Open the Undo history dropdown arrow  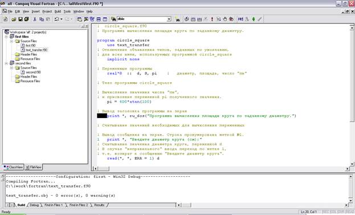click(62, 19)
